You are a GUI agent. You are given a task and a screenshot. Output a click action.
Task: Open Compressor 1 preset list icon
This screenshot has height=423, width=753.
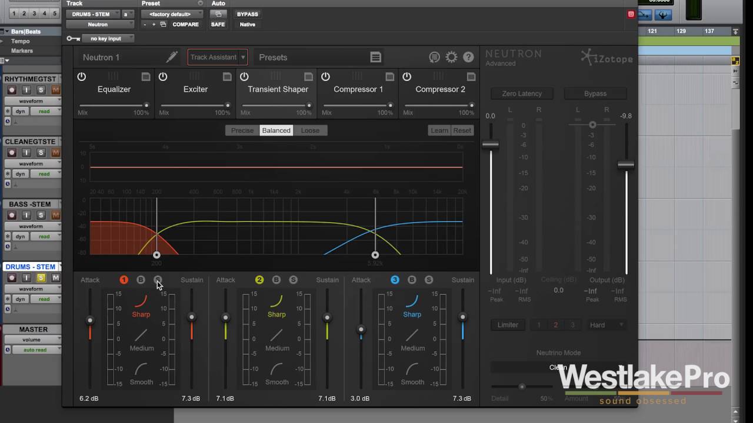389,77
